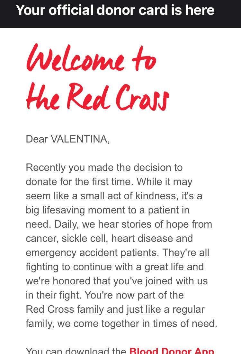This screenshot has width=241, height=354.
Task: Click the phrase 'emergency accident patients'
Action: click(x=92, y=253)
